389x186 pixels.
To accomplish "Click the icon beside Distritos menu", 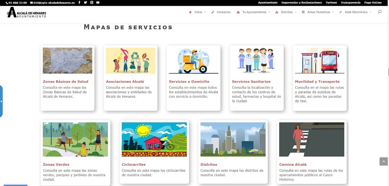I will 277,12.
